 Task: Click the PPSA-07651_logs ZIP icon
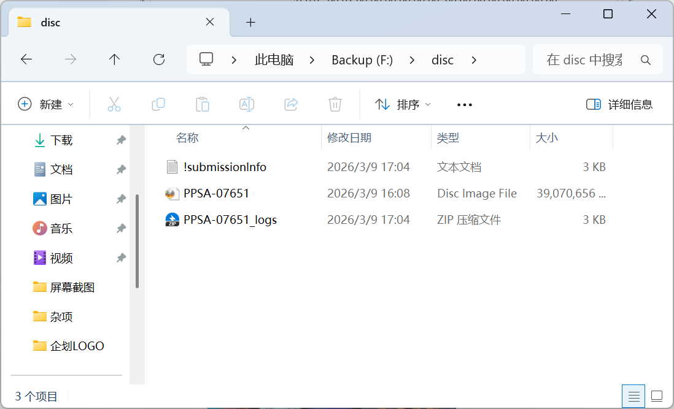click(172, 220)
